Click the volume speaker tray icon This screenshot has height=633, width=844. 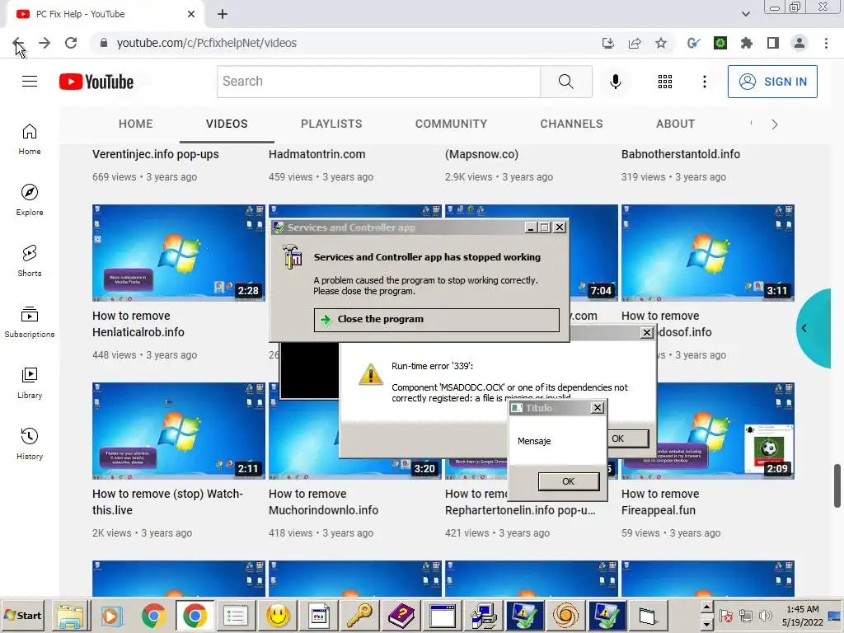pyautogui.click(x=765, y=615)
